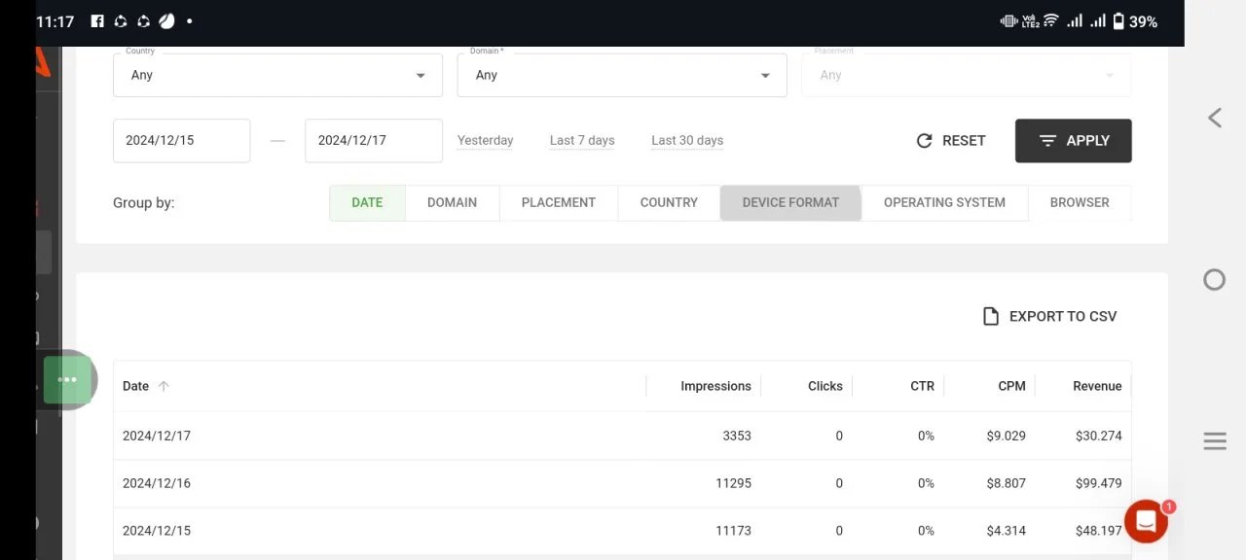Click CPM value $9.029

click(x=1006, y=436)
